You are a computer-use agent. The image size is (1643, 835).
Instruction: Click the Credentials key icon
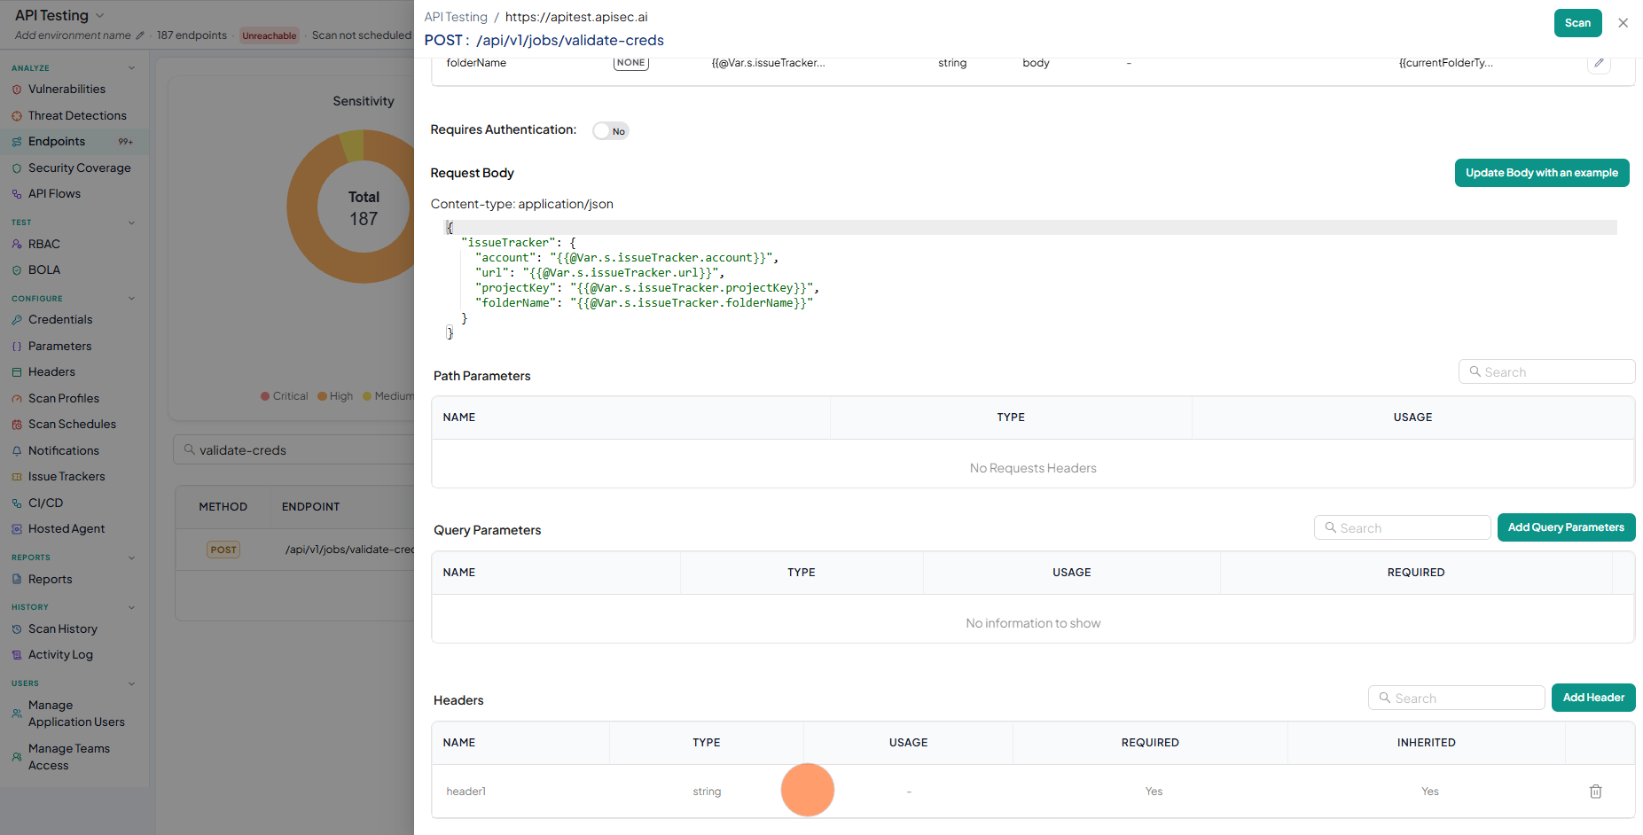coord(17,320)
